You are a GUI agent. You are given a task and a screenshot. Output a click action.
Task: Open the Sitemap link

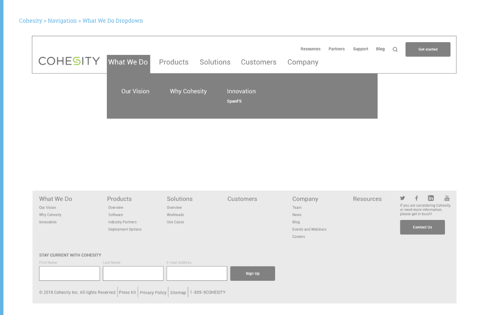tap(178, 292)
